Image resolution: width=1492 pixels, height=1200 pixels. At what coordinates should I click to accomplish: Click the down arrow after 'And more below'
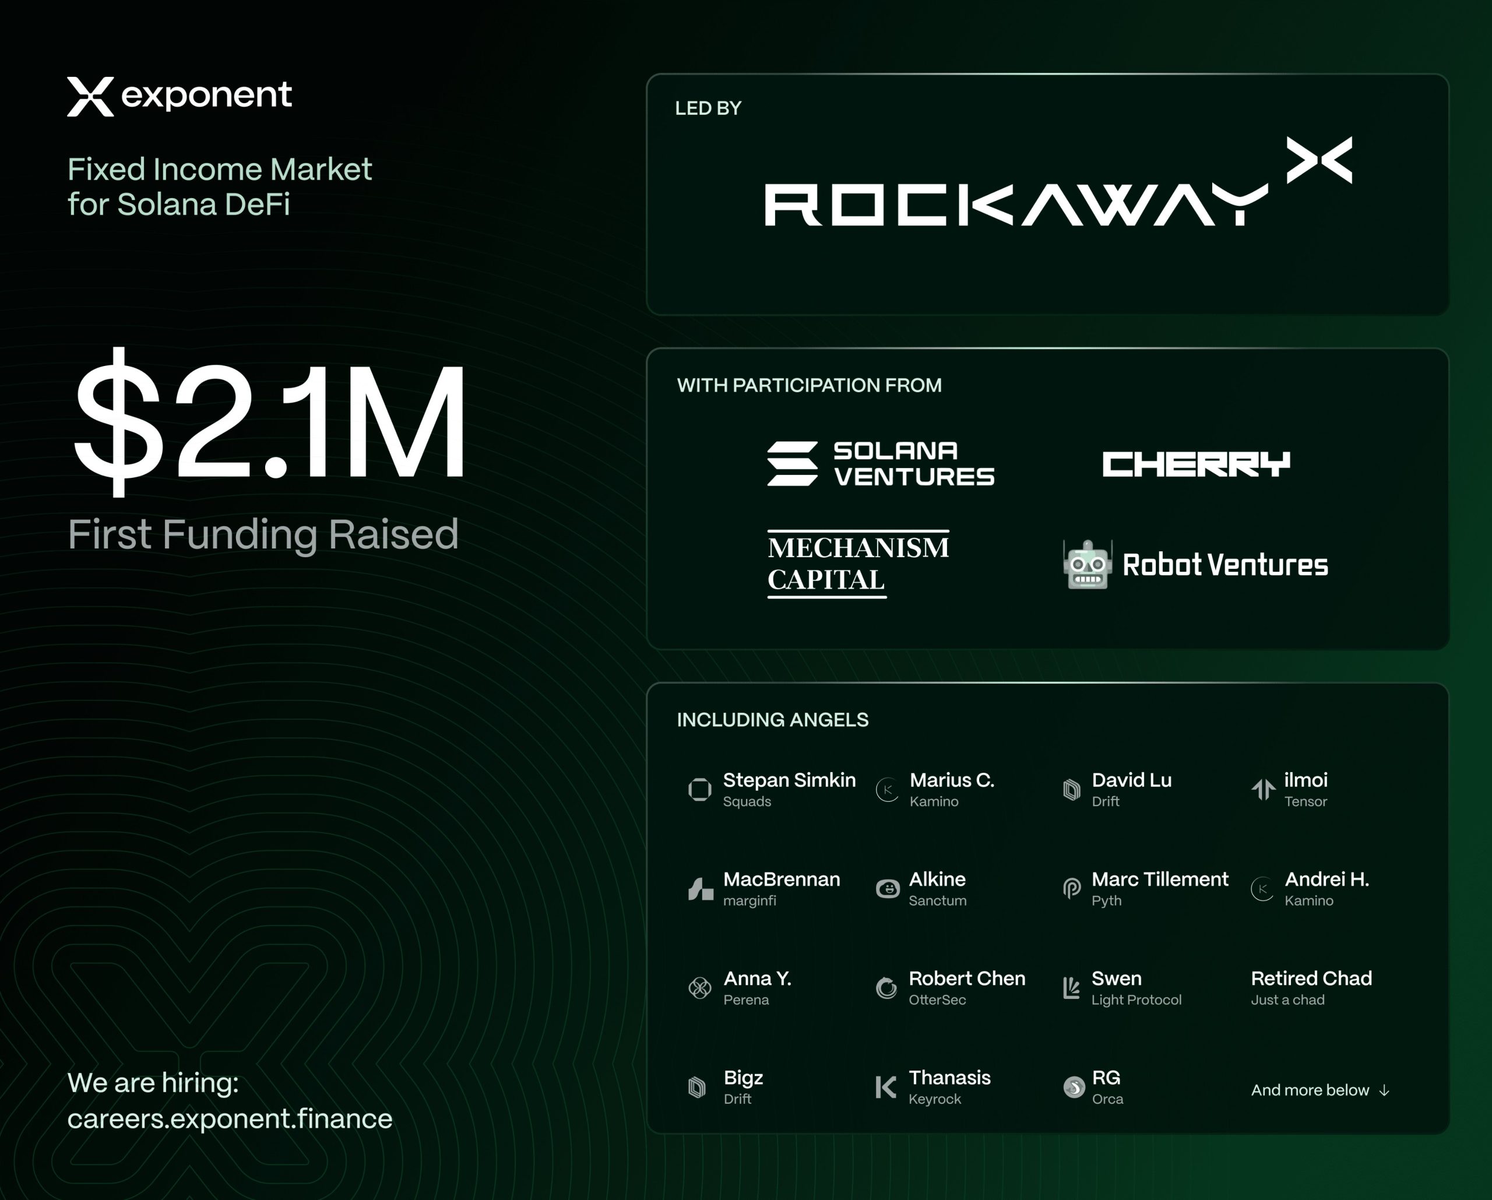click(x=1384, y=1090)
